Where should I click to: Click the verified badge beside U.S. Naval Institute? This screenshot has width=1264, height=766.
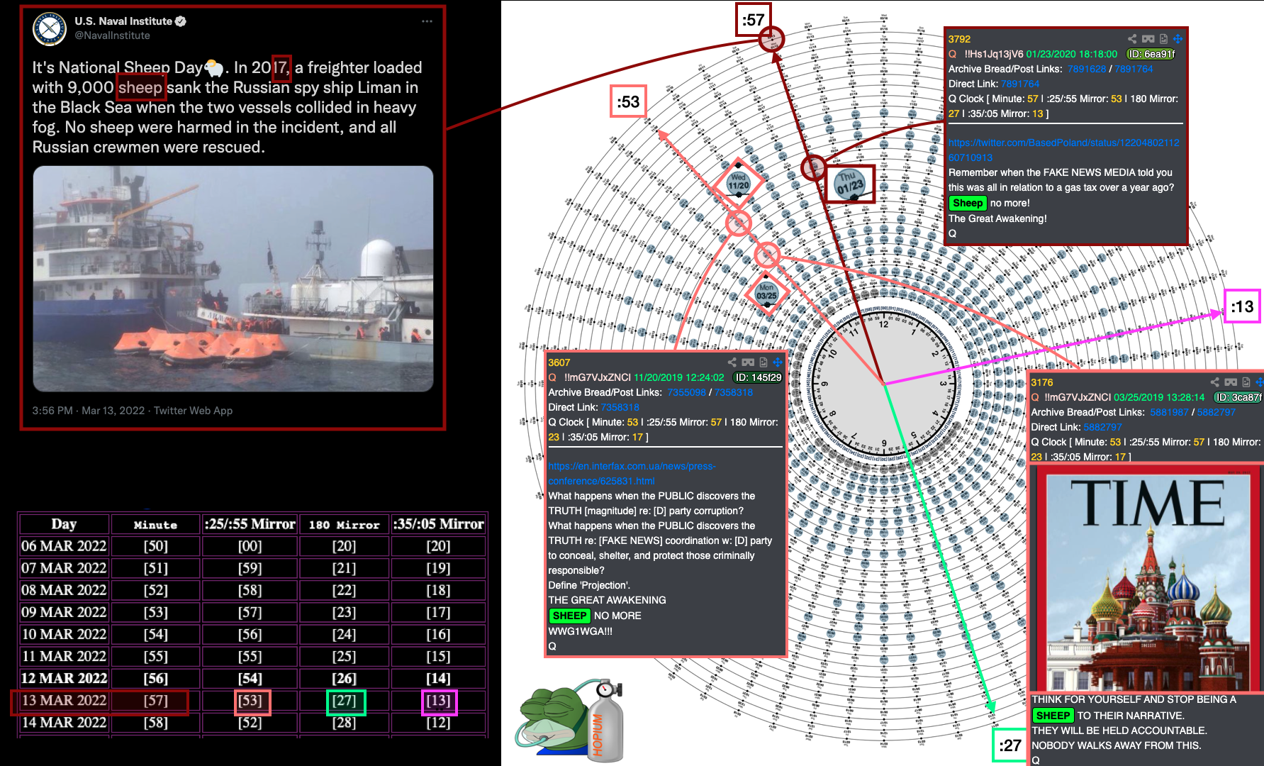pyautogui.click(x=181, y=21)
